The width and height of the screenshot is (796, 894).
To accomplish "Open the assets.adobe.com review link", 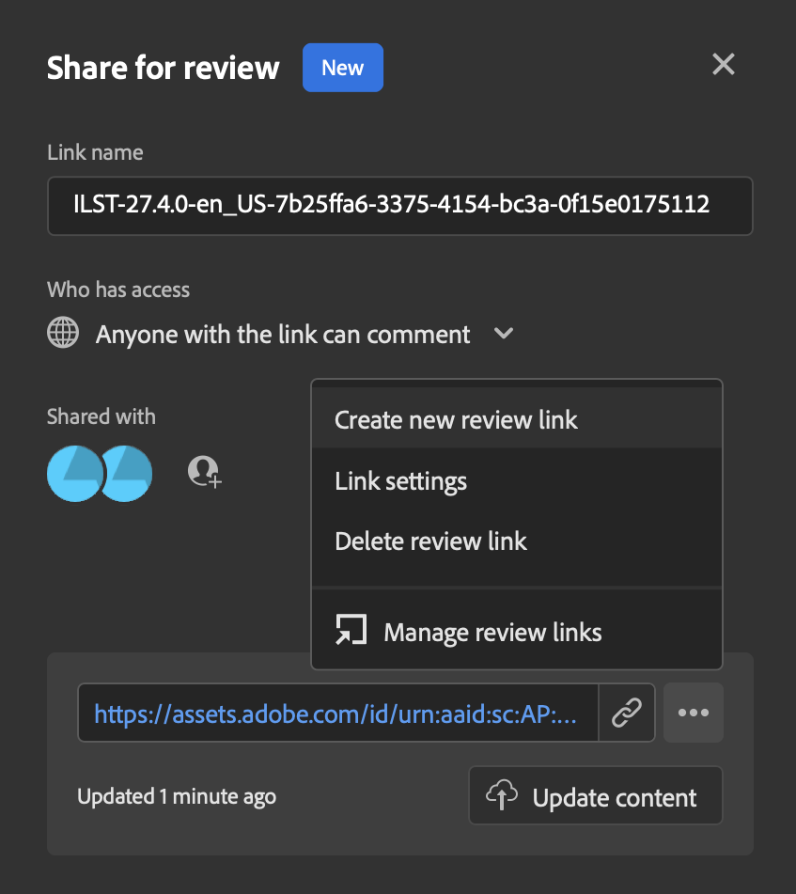I will pos(336,713).
